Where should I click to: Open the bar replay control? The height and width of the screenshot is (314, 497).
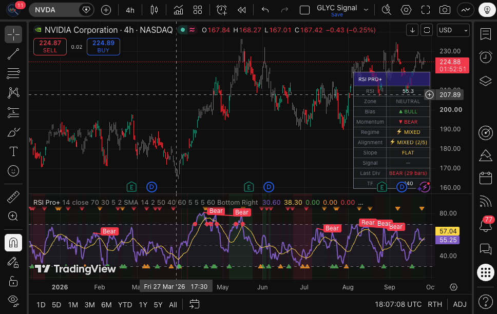[241, 10]
